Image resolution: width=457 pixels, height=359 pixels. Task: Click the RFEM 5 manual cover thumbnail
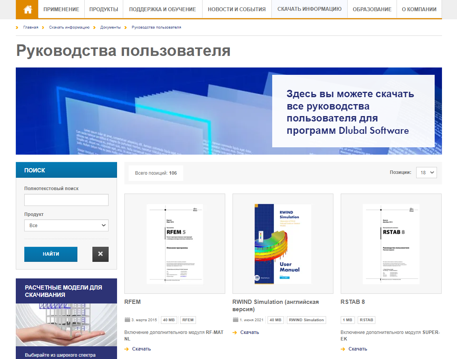click(x=174, y=243)
